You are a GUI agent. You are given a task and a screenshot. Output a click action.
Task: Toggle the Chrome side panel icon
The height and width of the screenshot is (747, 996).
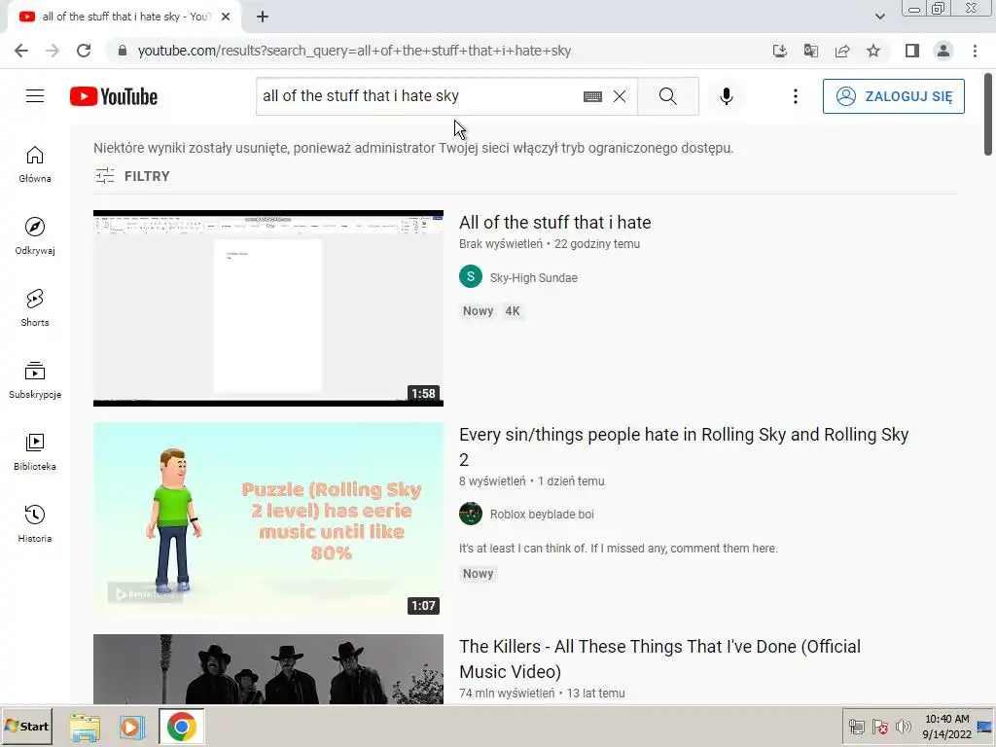[912, 51]
